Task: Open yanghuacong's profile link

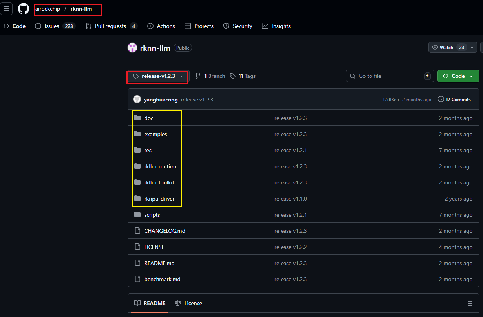Action: [161, 100]
